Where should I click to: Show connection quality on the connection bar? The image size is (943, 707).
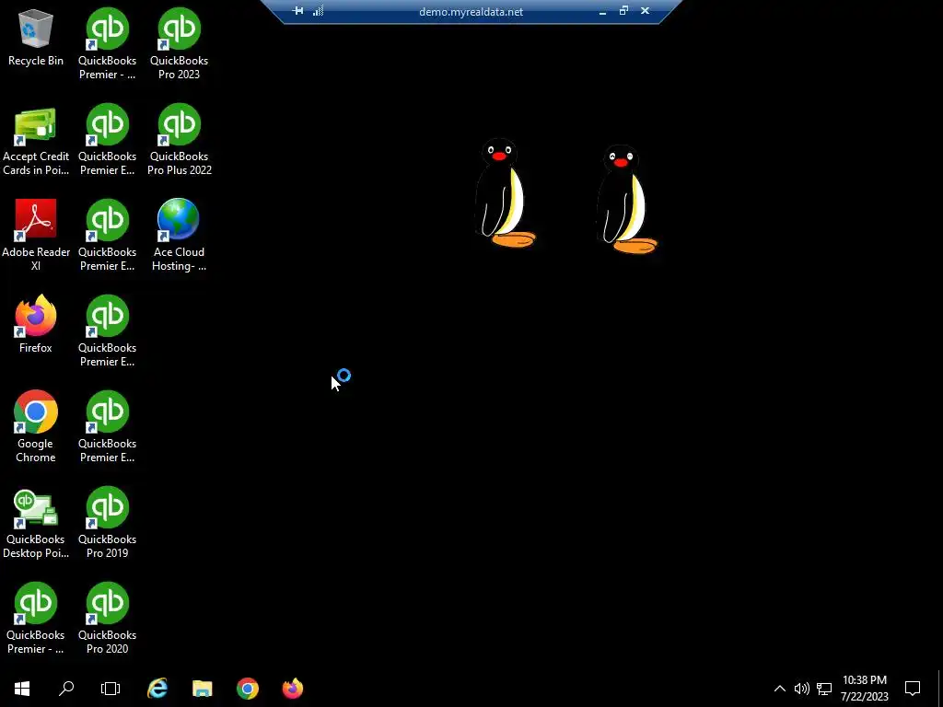[318, 11]
